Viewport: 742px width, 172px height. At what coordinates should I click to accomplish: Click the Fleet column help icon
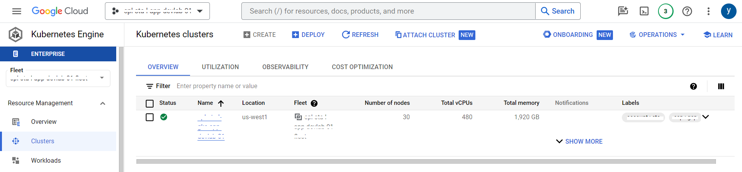(314, 104)
